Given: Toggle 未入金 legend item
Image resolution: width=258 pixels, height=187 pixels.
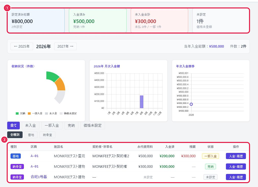Looking at the screenshot, I should pyautogui.click(x=51, y=113).
